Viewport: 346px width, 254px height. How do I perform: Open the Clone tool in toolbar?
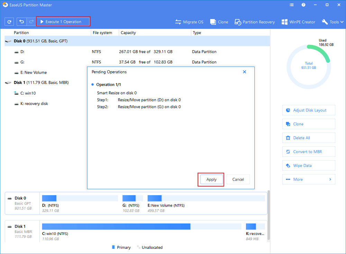[219, 22]
